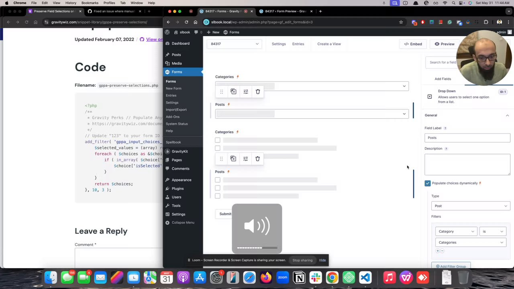Focus the Search for a field box
Screen dimensions: 514x289
[443, 62]
